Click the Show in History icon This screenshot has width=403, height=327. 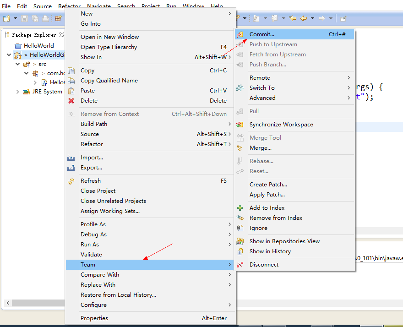click(240, 252)
